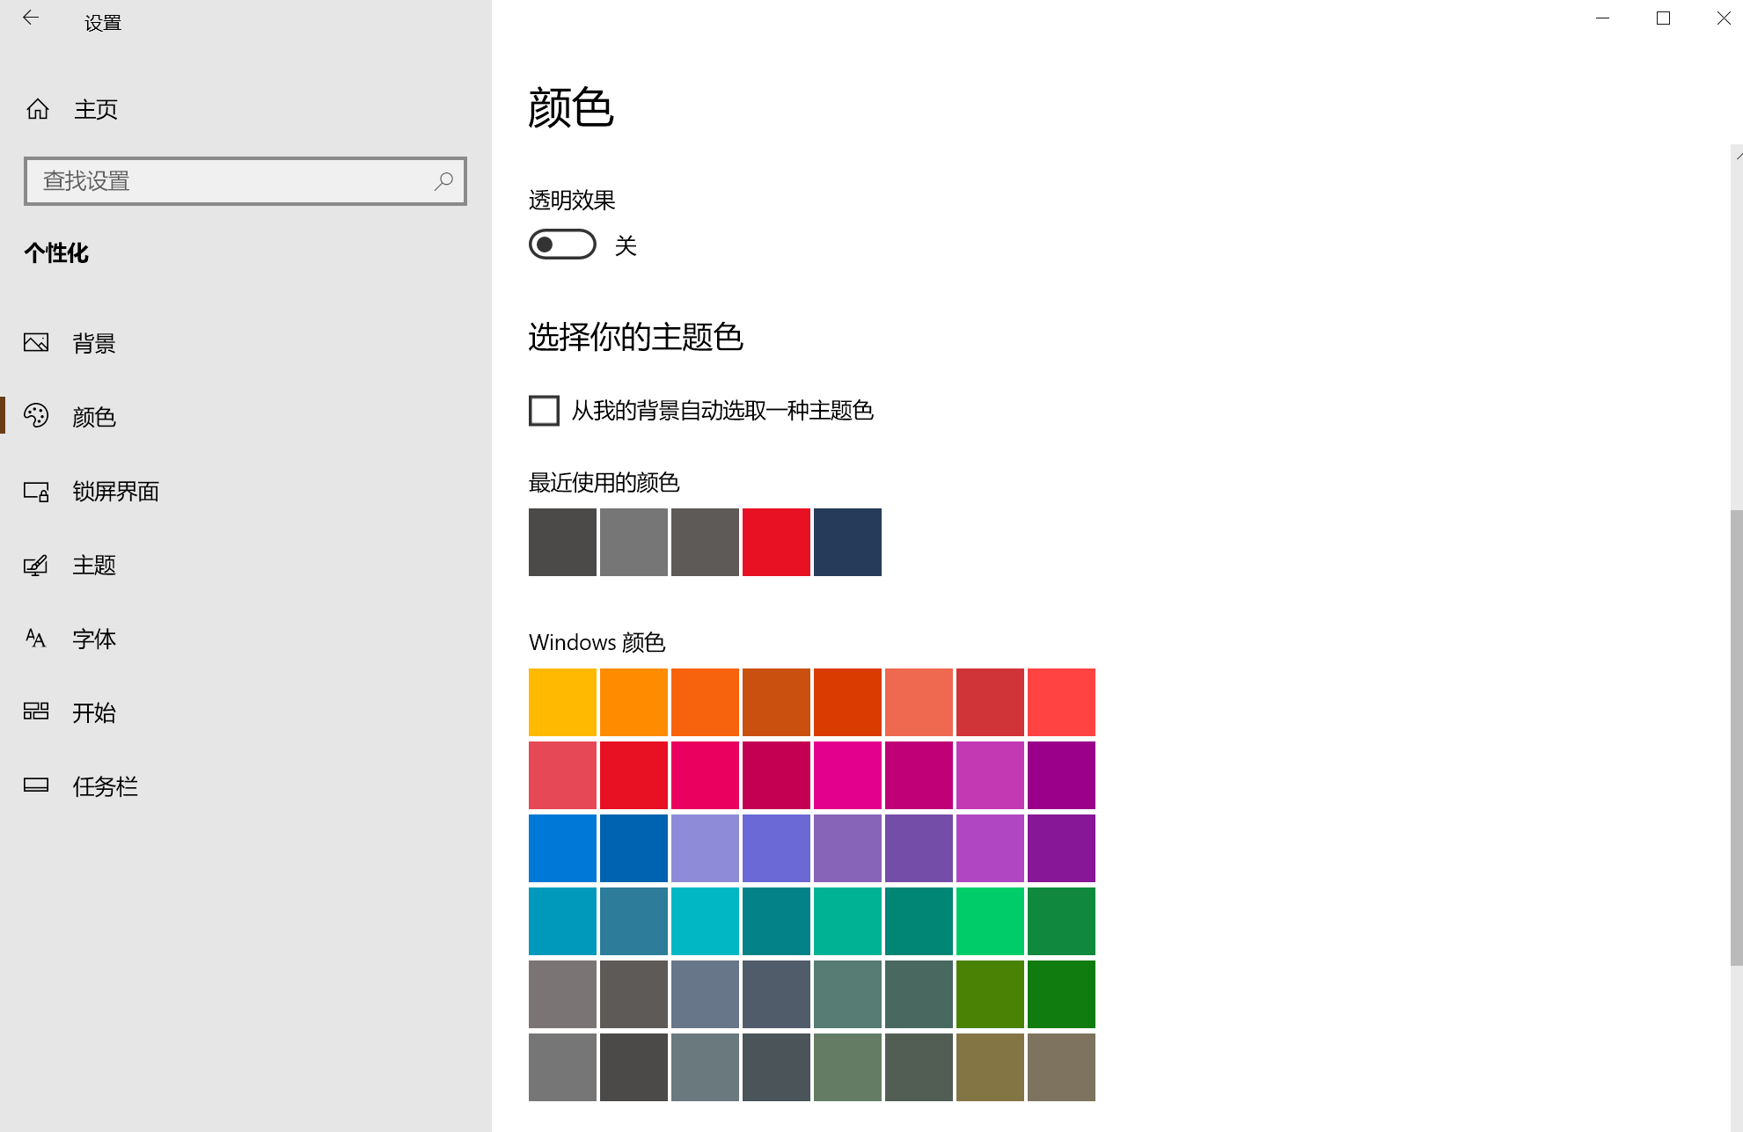Go to 任务栏 settings page
1743x1132 pixels.
(x=105, y=786)
